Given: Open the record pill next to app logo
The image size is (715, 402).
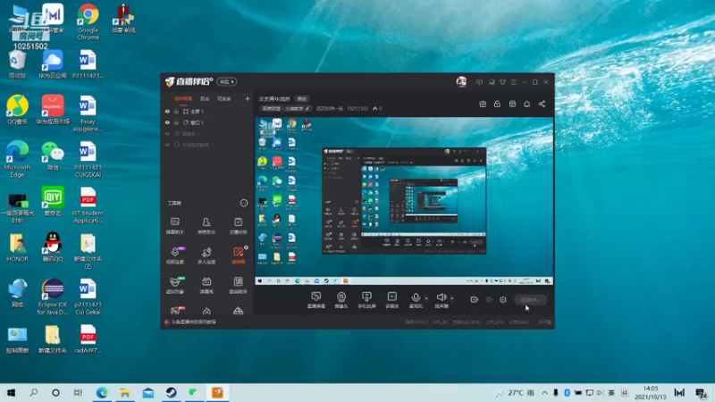Looking at the screenshot, I should (227, 82).
